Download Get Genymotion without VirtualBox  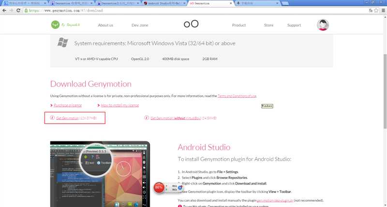176,118
